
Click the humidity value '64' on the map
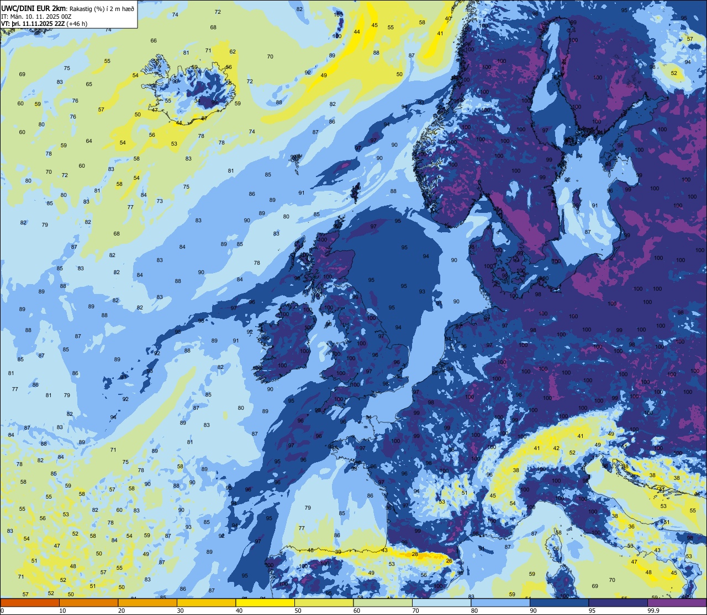(89, 141)
